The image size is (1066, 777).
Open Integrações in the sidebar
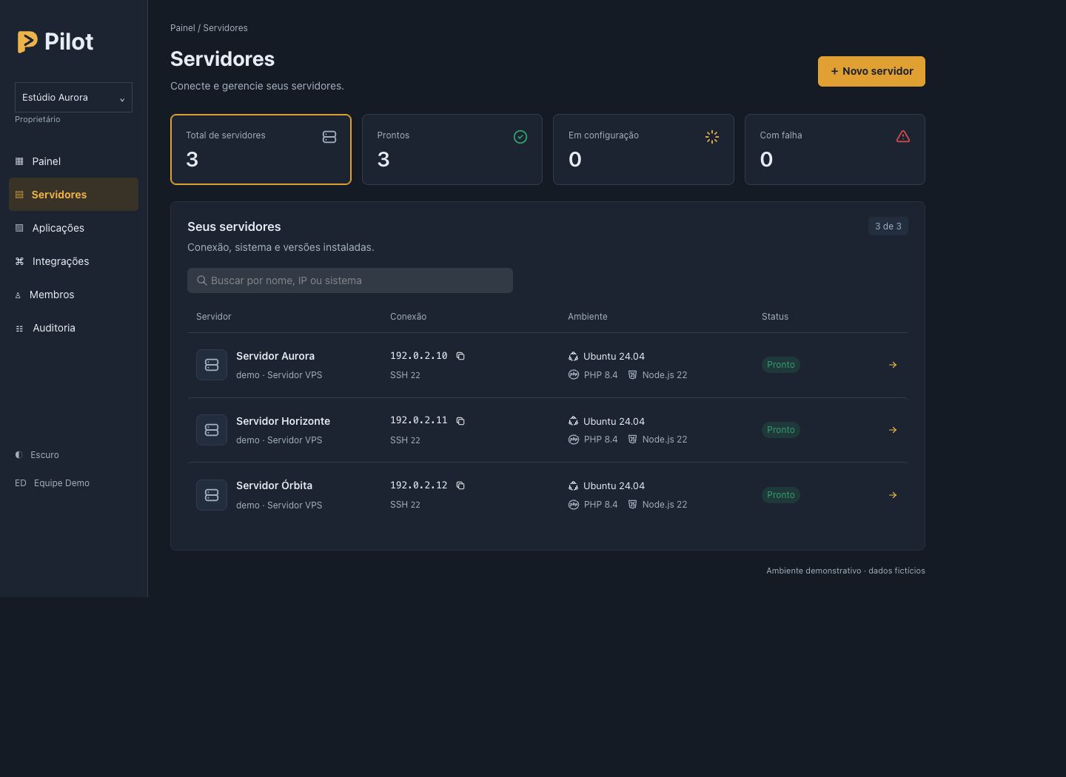(73, 261)
